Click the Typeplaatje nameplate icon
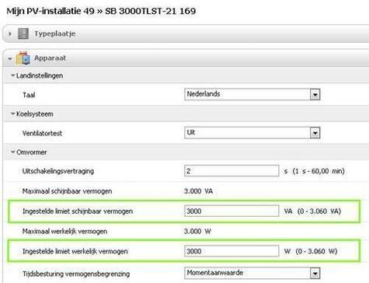The height and width of the screenshot is (283, 369). coord(23,33)
